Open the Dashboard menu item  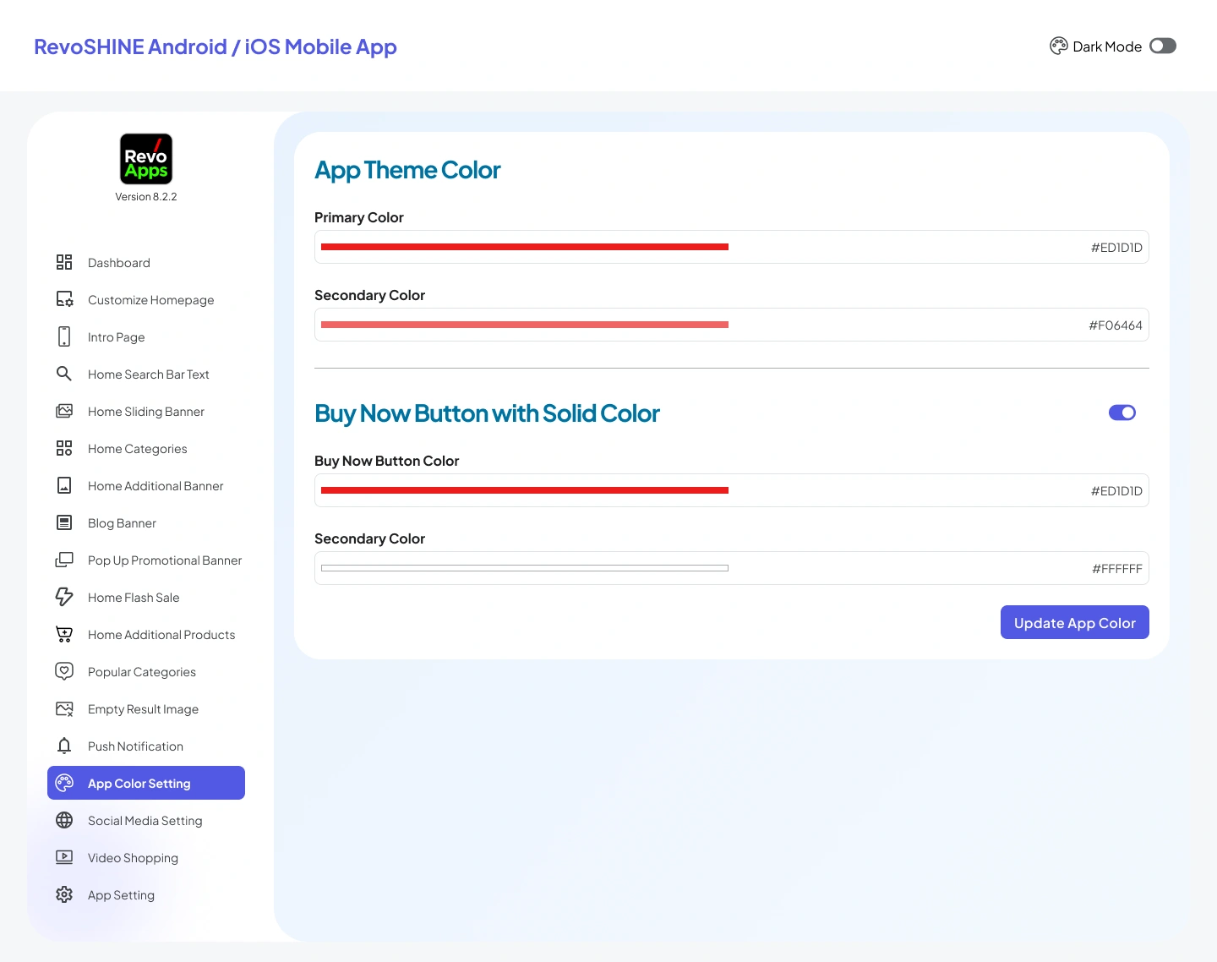pos(146,263)
